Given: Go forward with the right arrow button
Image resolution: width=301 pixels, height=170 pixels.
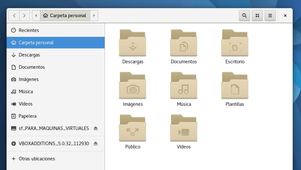Looking at the screenshot, I should [x=24, y=16].
